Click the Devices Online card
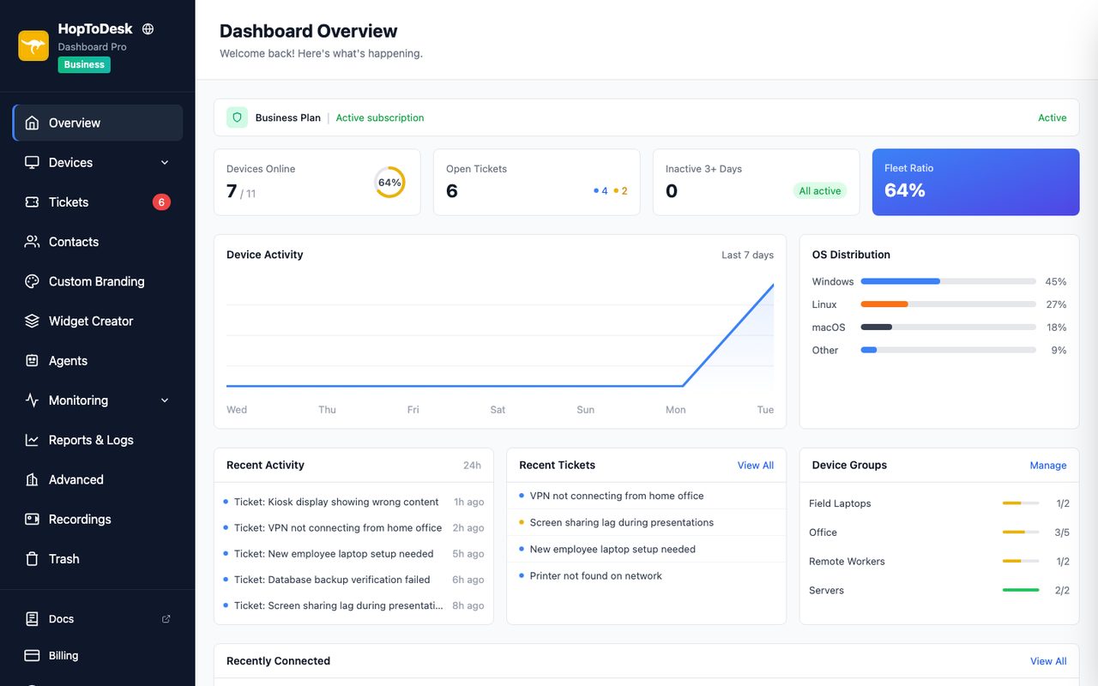 [x=317, y=183]
